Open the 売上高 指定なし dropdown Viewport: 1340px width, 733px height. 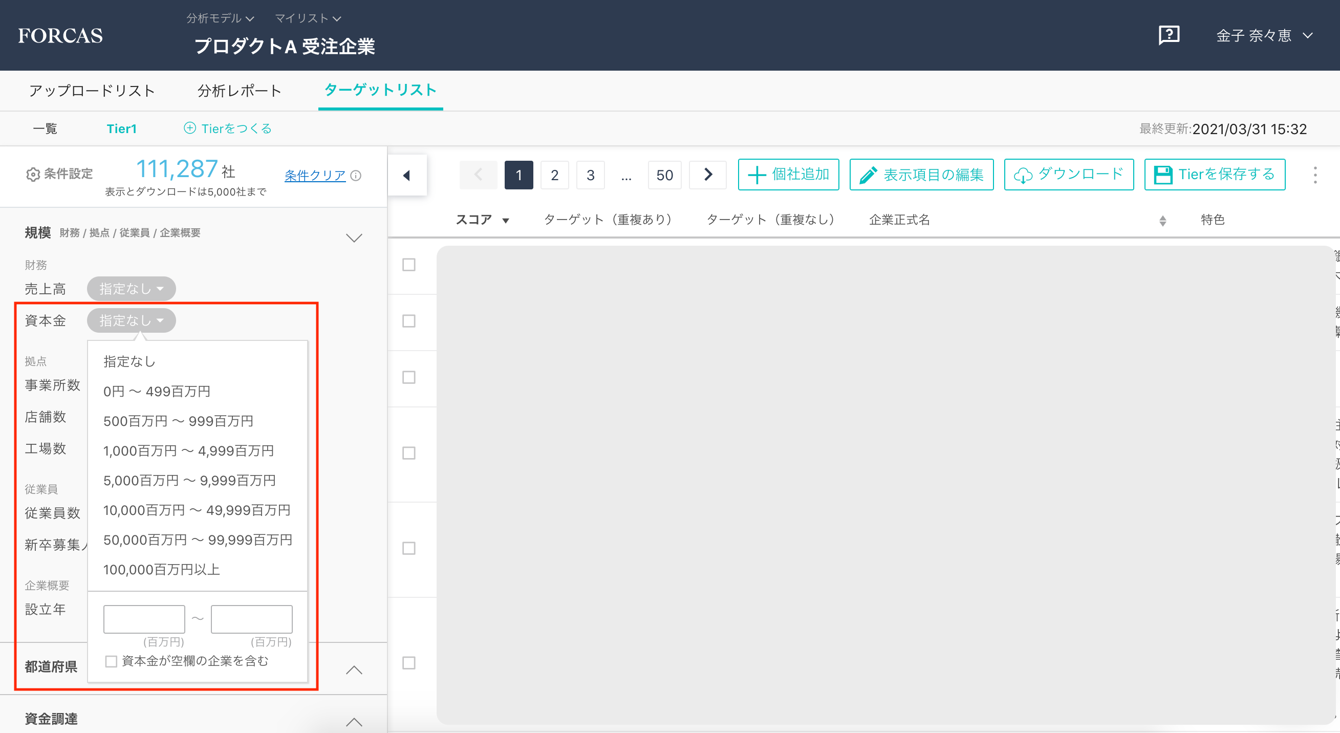[x=131, y=289]
